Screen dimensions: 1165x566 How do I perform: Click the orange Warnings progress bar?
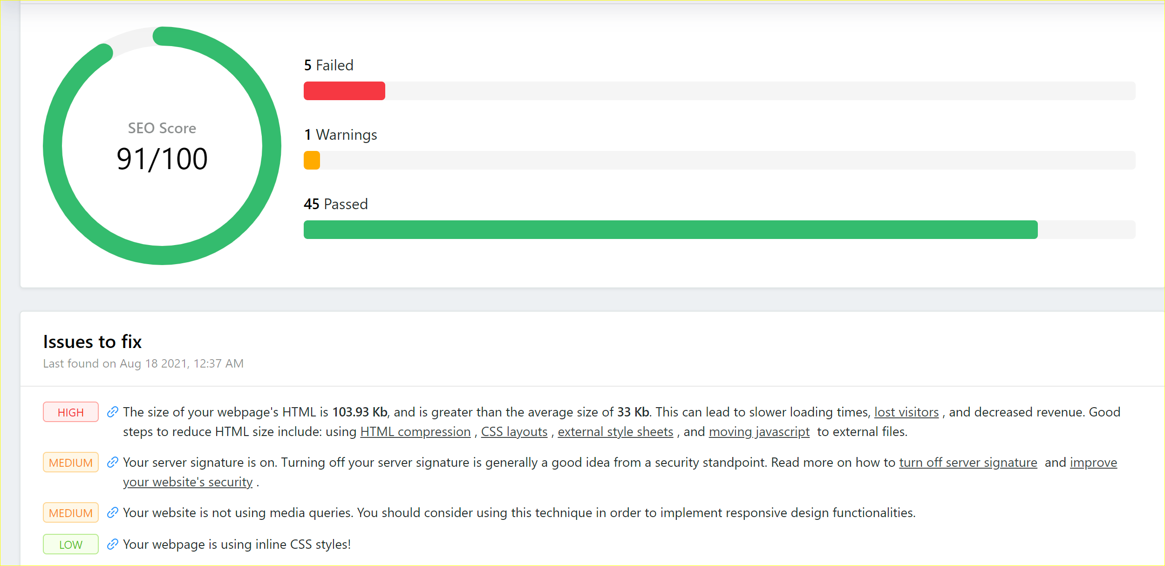pyautogui.click(x=312, y=160)
